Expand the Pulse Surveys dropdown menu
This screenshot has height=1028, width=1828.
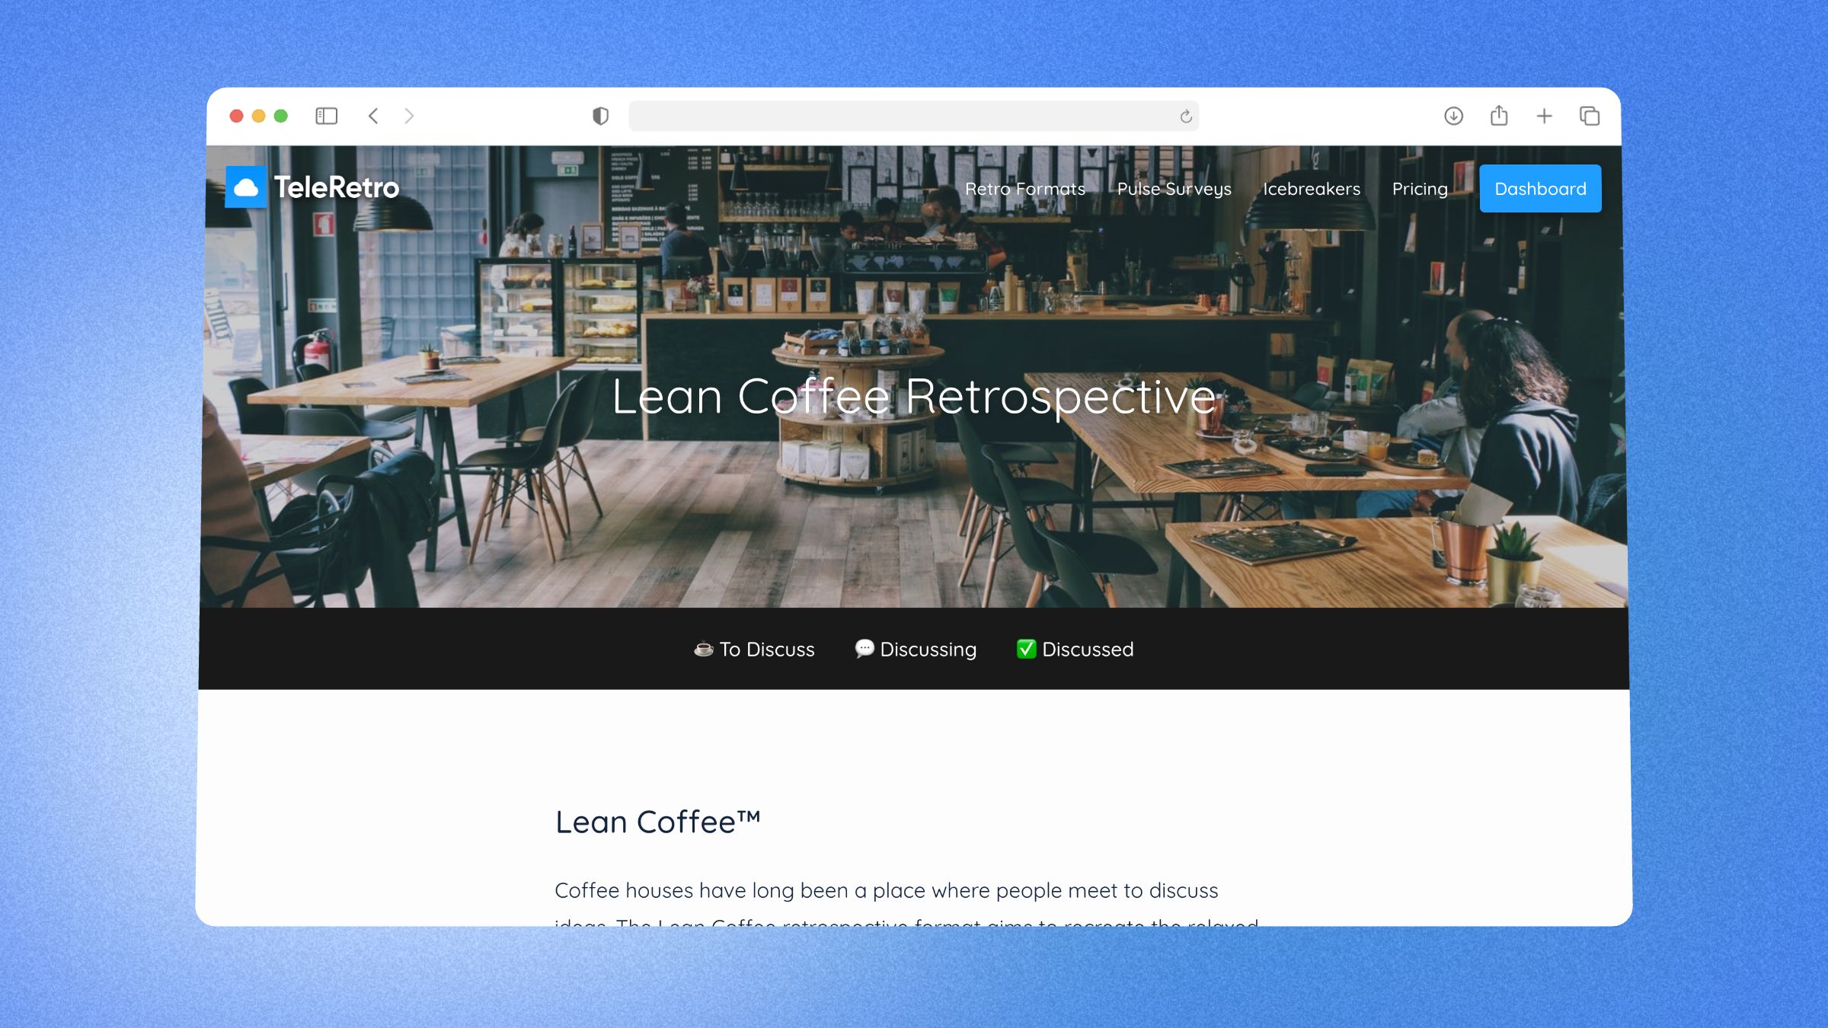[1174, 188]
